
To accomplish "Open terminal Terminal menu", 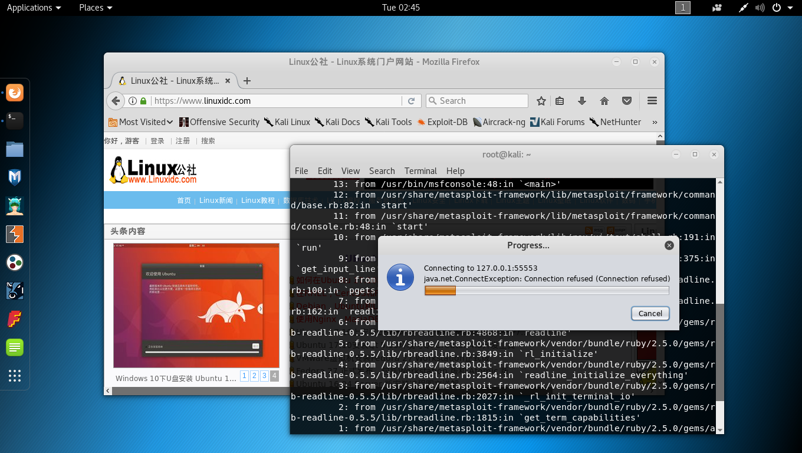I will point(420,170).
